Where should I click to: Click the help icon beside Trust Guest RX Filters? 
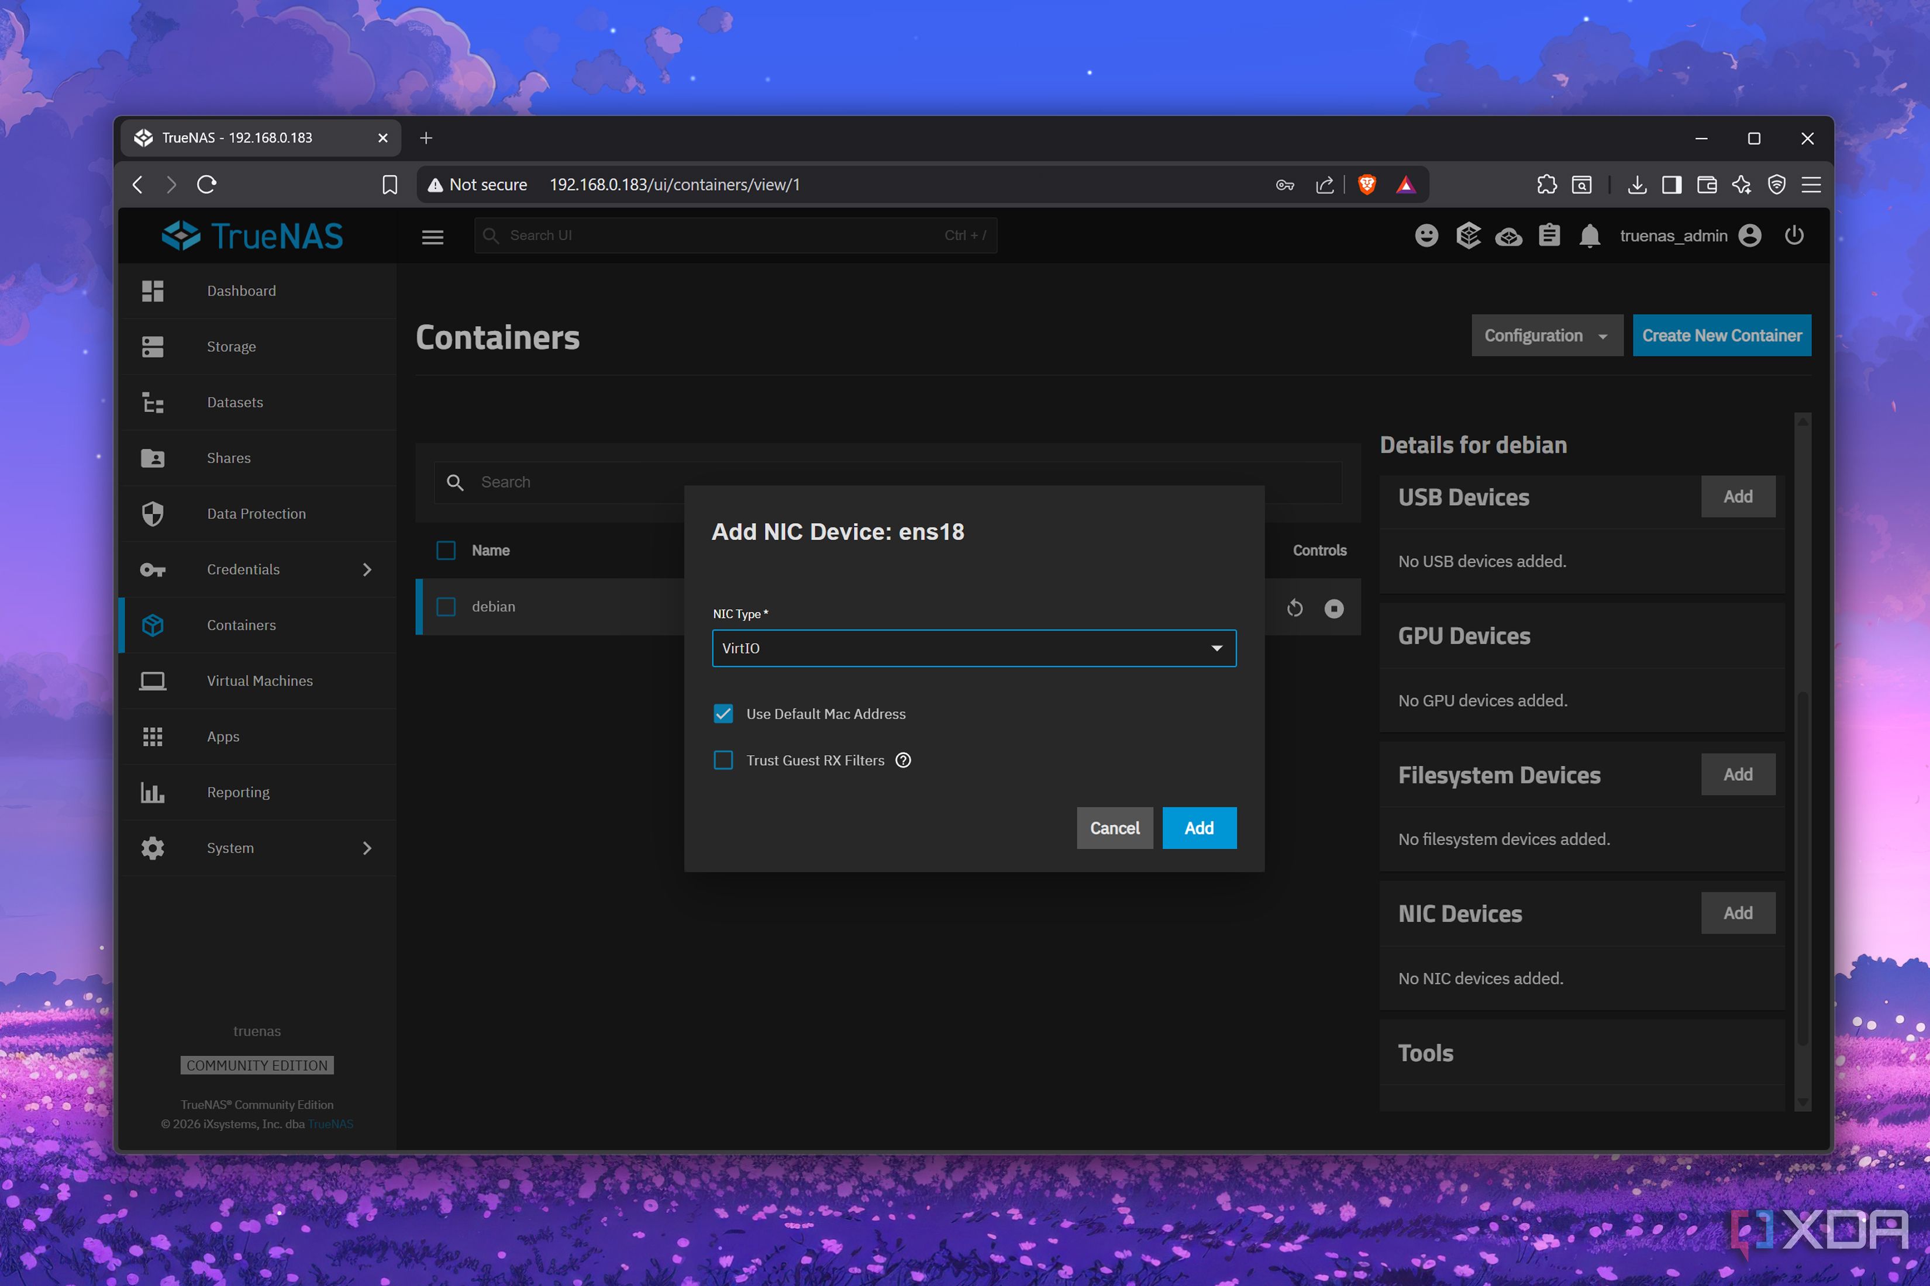pyautogui.click(x=902, y=760)
